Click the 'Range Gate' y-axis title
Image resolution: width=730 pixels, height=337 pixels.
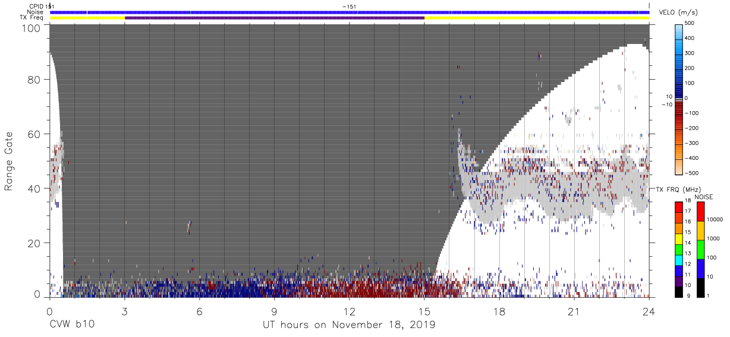coord(9,162)
